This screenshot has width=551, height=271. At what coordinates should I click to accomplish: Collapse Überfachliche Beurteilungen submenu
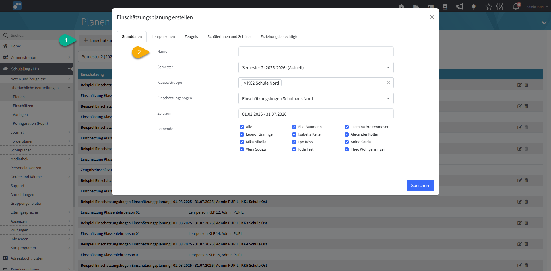point(37,88)
